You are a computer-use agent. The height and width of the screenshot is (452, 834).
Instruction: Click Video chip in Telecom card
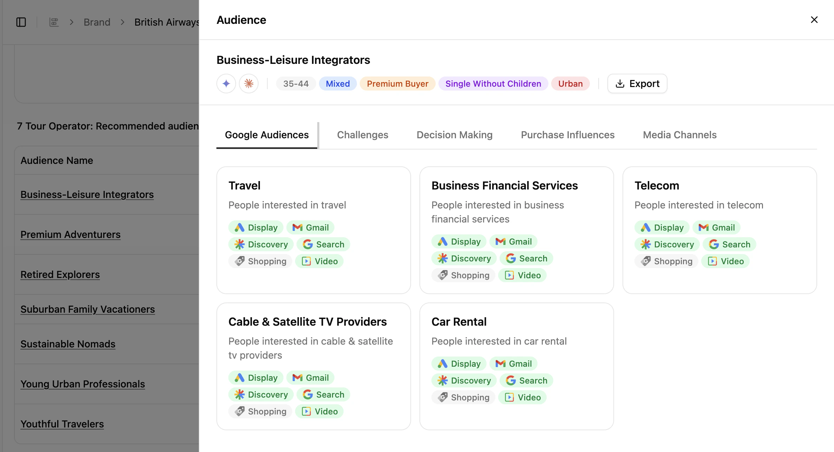pos(725,261)
